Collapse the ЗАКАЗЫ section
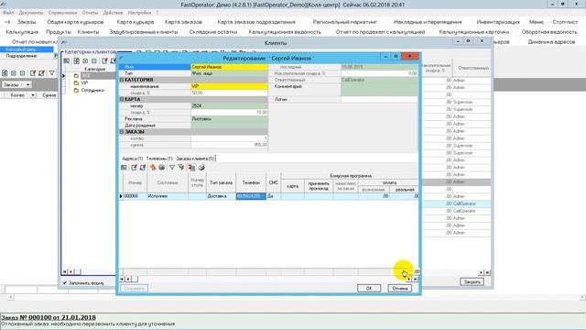This screenshot has height=330, width=586. click(x=122, y=132)
